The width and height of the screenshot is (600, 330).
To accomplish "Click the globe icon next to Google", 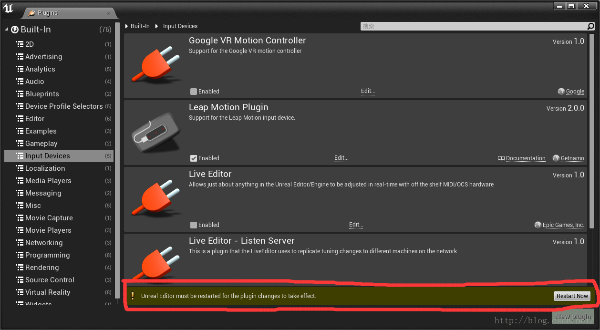I will click(561, 92).
